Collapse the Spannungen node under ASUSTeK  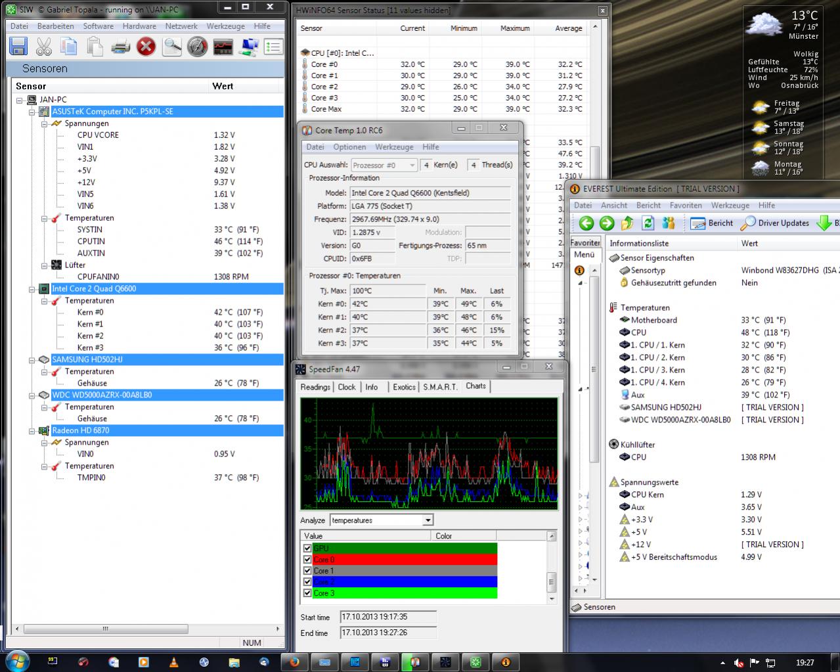44,123
